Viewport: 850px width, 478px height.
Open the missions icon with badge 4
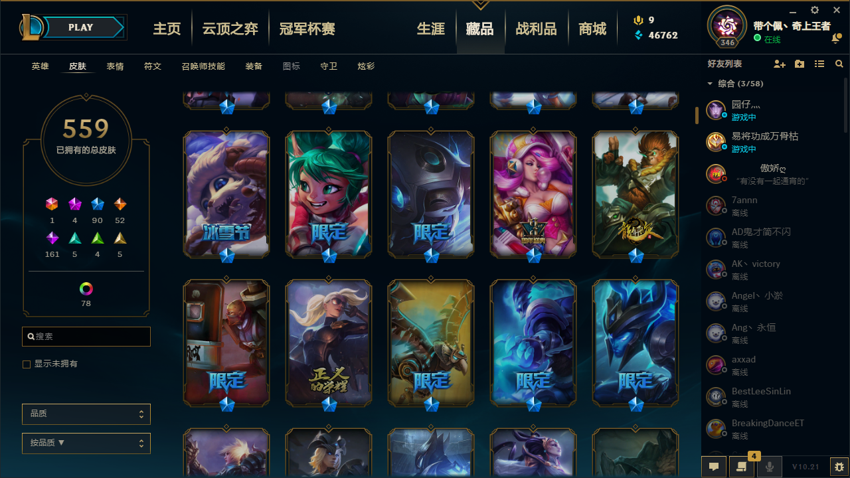point(742,467)
